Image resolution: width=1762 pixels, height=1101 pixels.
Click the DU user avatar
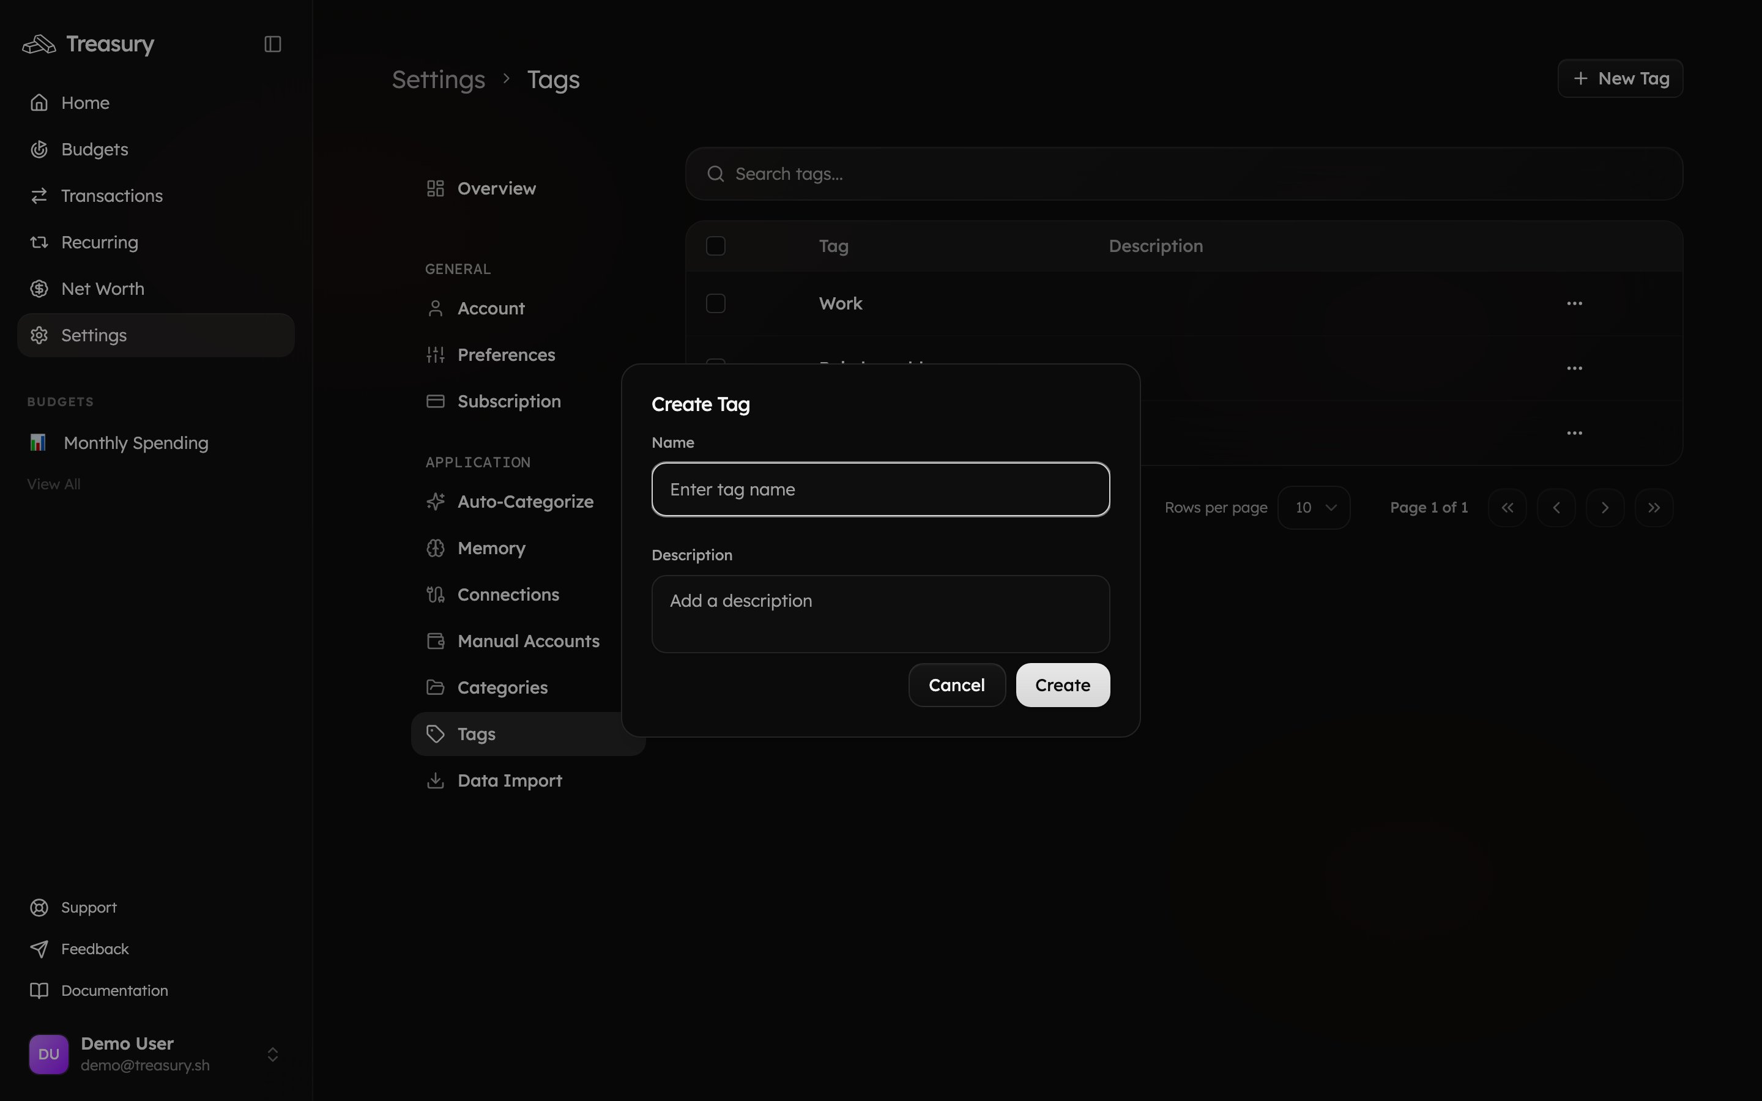(49, 1055)
